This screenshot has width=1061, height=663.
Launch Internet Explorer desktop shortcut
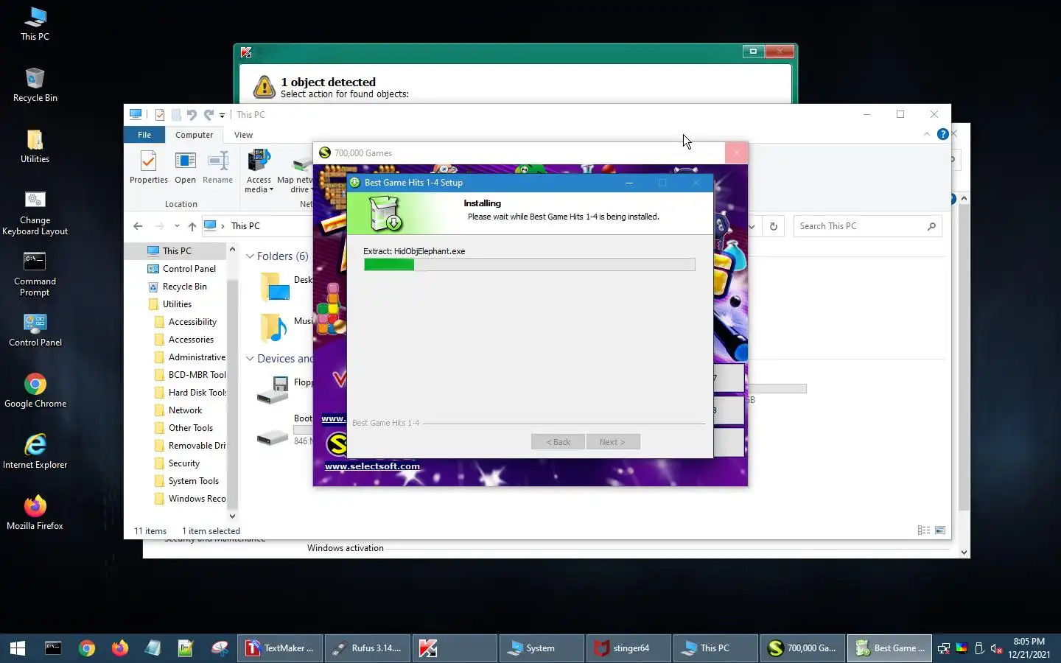click(x=35, y=452)
